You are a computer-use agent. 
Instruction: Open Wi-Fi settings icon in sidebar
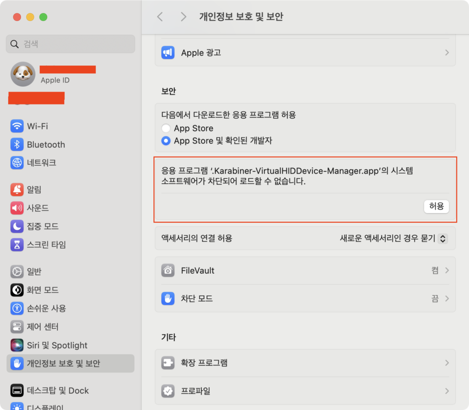(17, 126)
